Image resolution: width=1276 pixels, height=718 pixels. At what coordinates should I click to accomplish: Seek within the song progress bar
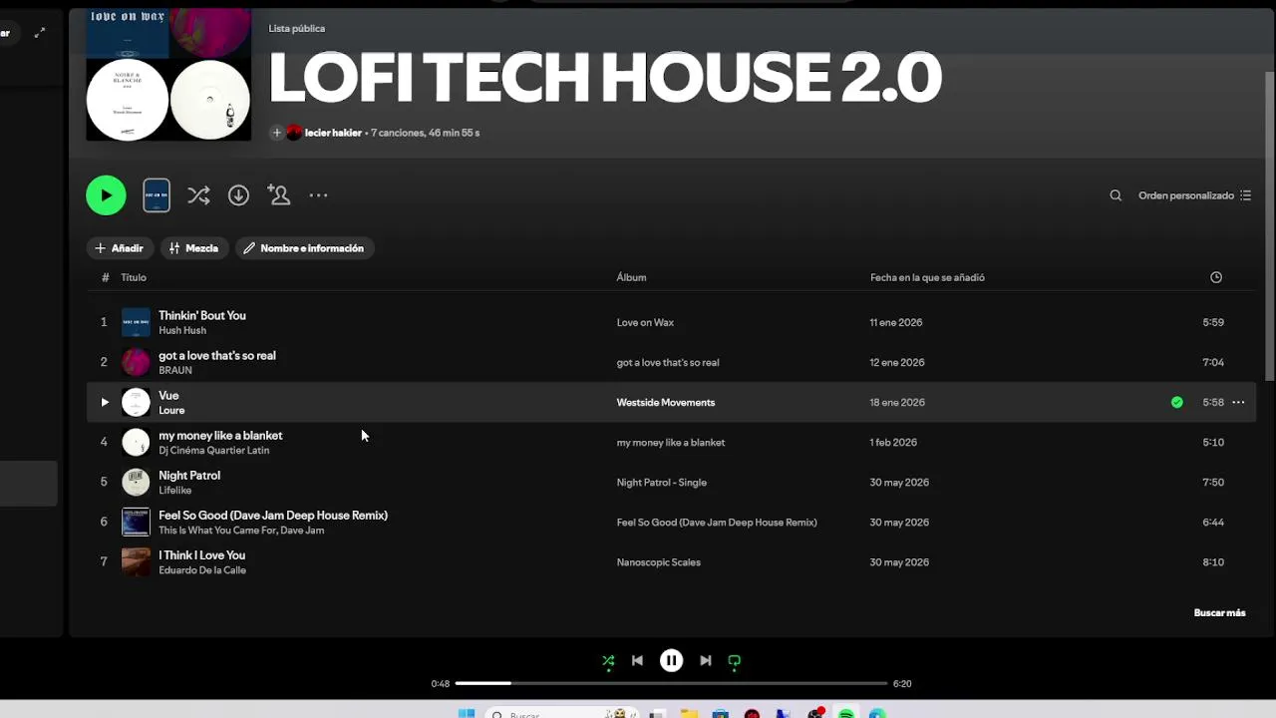click(671, 683)
